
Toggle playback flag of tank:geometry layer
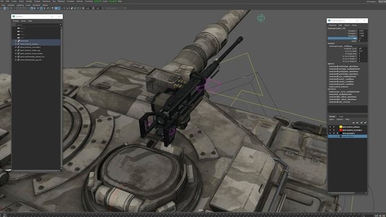coord(334,133)
